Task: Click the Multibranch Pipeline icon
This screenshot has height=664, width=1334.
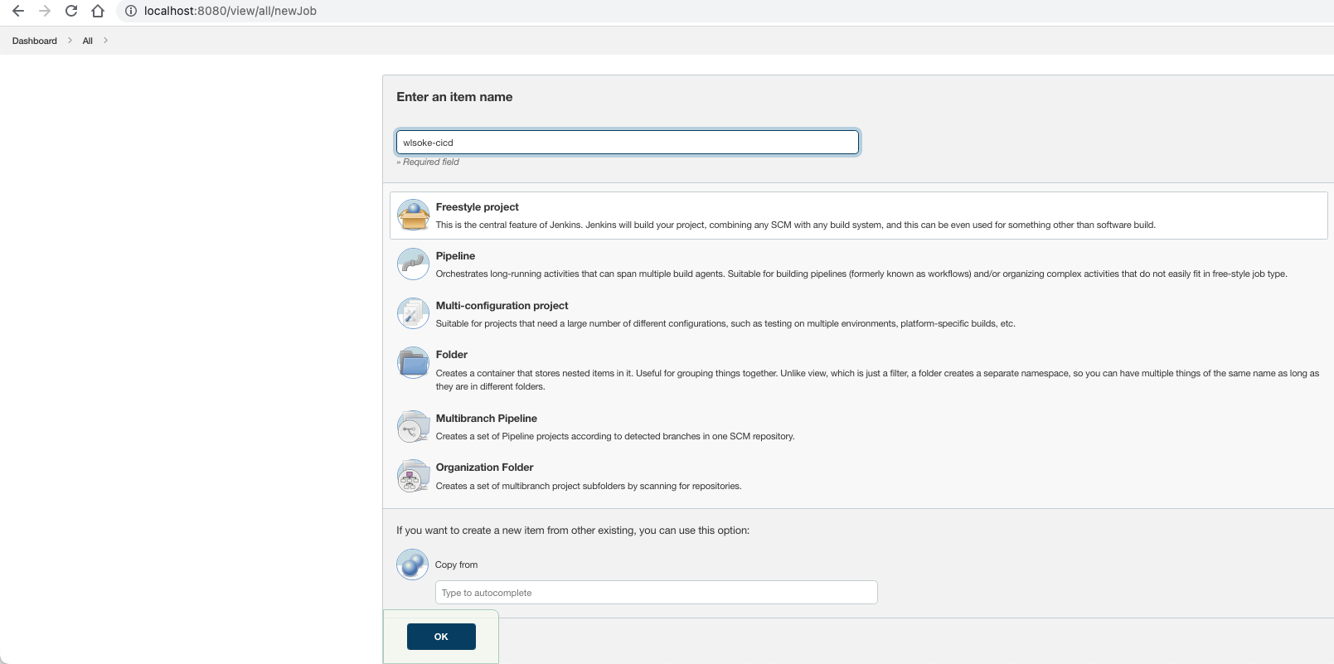Action: pyautogui.click(x=413, y=427)
